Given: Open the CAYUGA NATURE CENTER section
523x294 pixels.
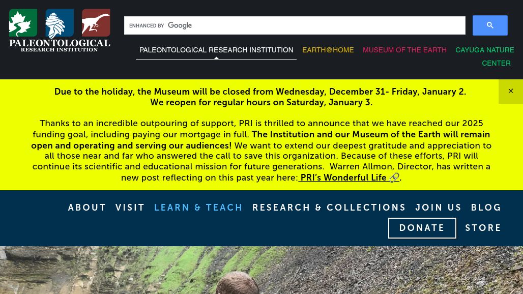Looking at the screenshot, I should pyautogui.click(x=485, y=56).
